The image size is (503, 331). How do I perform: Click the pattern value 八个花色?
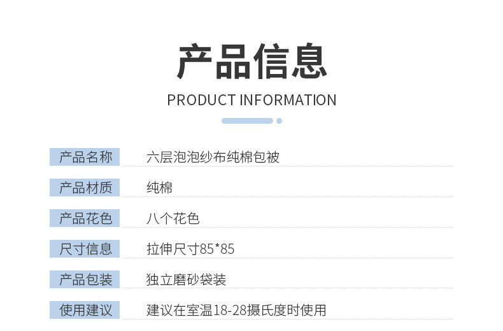coord(173,218)
